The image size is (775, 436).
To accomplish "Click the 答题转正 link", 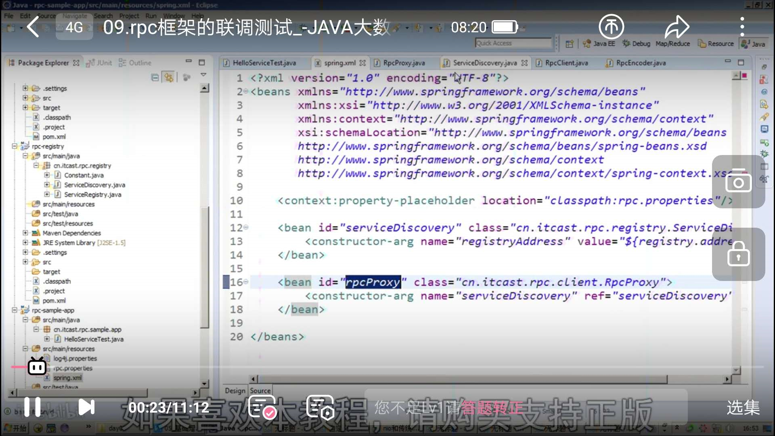I will tap(492, 408).
